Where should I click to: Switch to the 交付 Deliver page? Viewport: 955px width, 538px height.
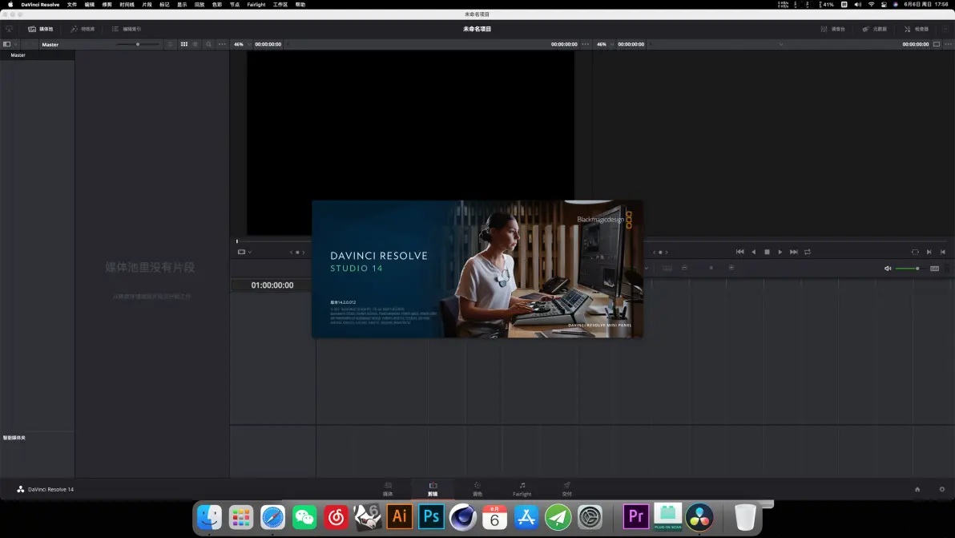click(567, 488)
